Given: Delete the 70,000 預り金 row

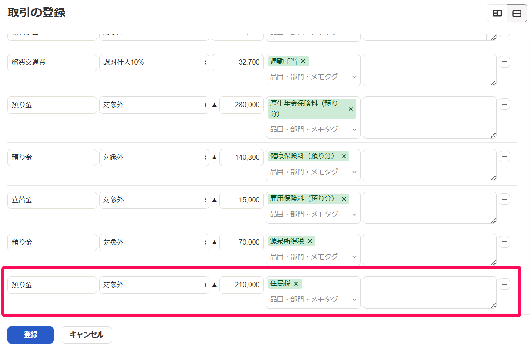Looking at the screenshot, I should (x=504, y=242).
